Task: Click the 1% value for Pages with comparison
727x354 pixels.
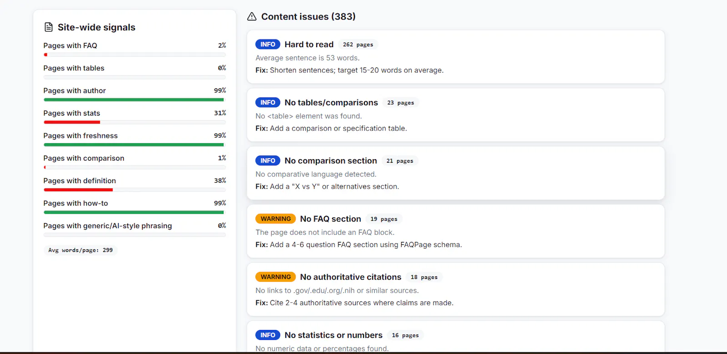Action: [x=222, y=158]
